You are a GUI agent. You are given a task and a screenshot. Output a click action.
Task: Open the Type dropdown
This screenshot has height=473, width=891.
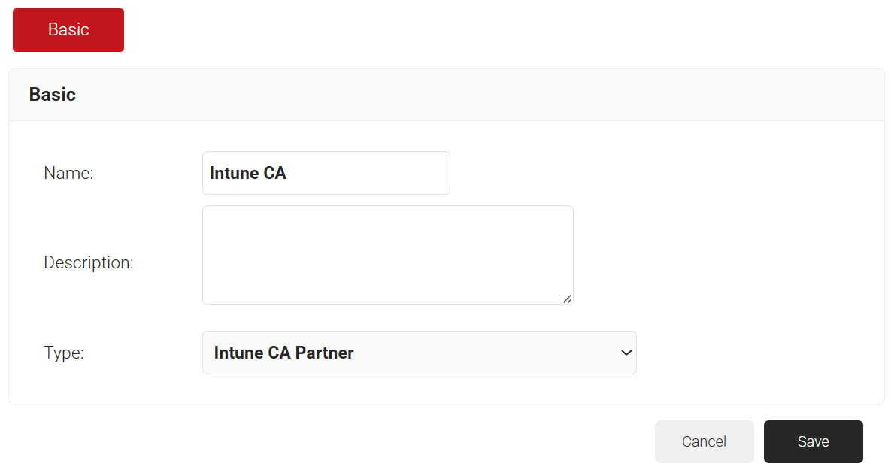point(419,353)
